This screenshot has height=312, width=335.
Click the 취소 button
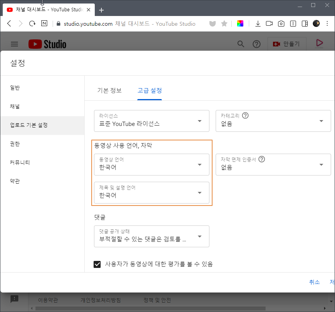[314, 282]
